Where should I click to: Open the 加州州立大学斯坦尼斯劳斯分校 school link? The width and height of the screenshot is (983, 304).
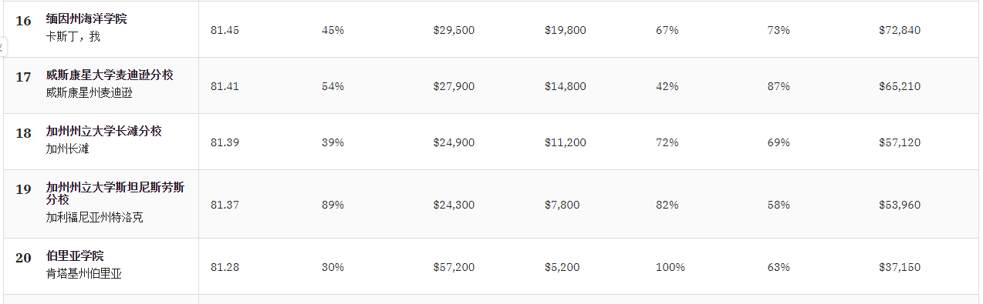[x=115, y=193]
